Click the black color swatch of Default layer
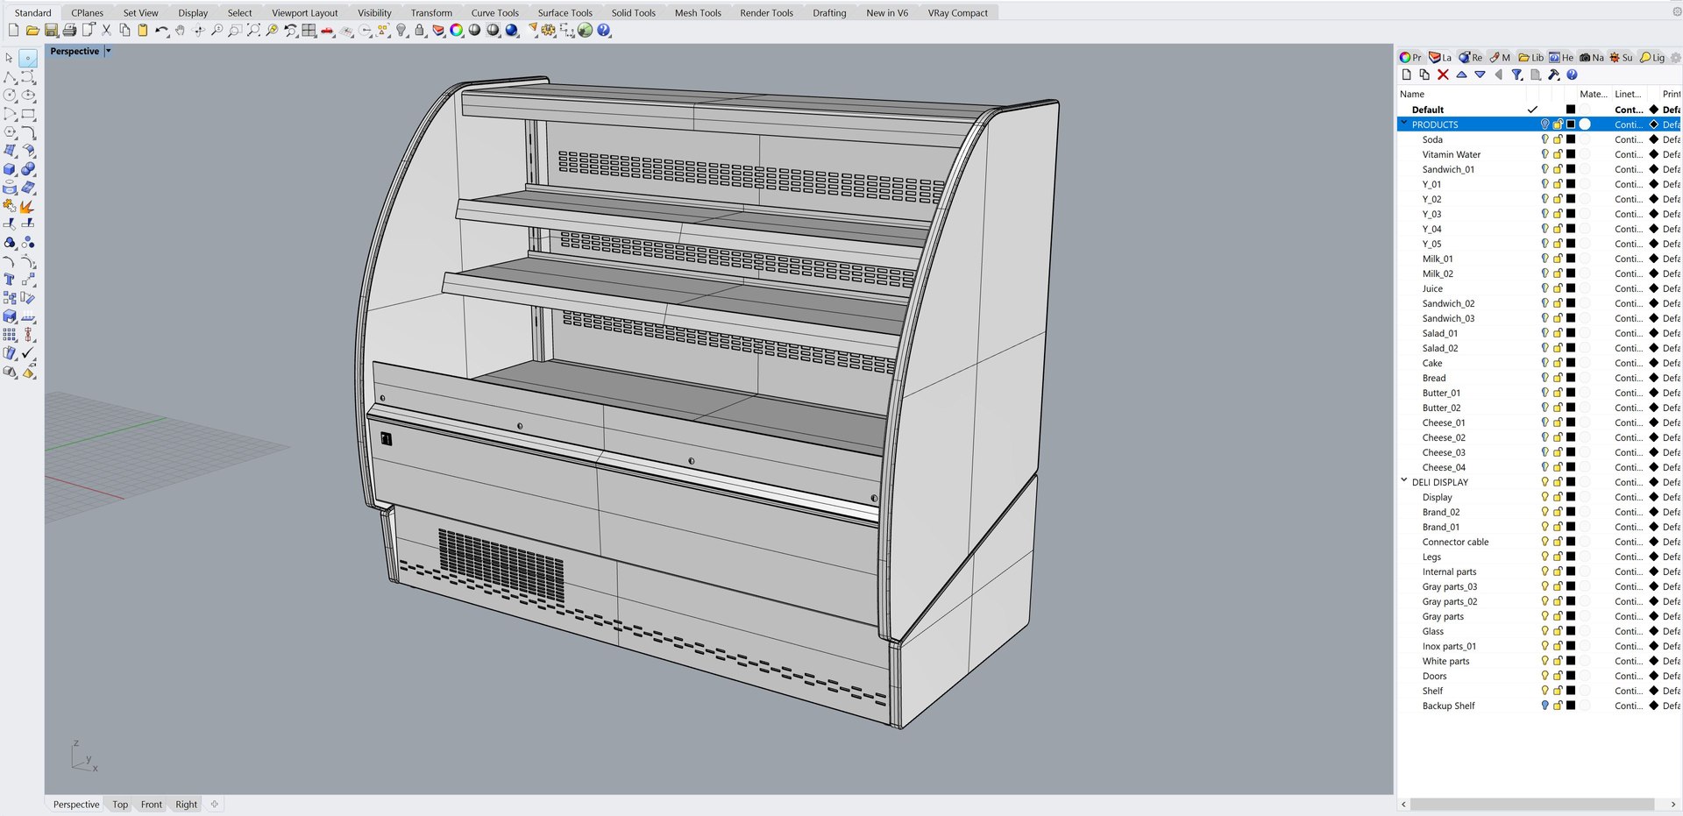The height and width of the screenshot is (816, 1683). click(x=1571, y=110)
